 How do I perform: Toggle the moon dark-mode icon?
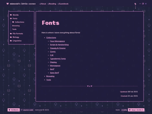135,4
